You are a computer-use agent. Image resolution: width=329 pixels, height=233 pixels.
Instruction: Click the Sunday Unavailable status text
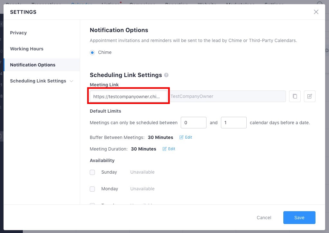point(142,172)
